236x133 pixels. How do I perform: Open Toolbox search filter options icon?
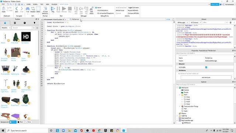pyautogui.click(x=37, y=28)
